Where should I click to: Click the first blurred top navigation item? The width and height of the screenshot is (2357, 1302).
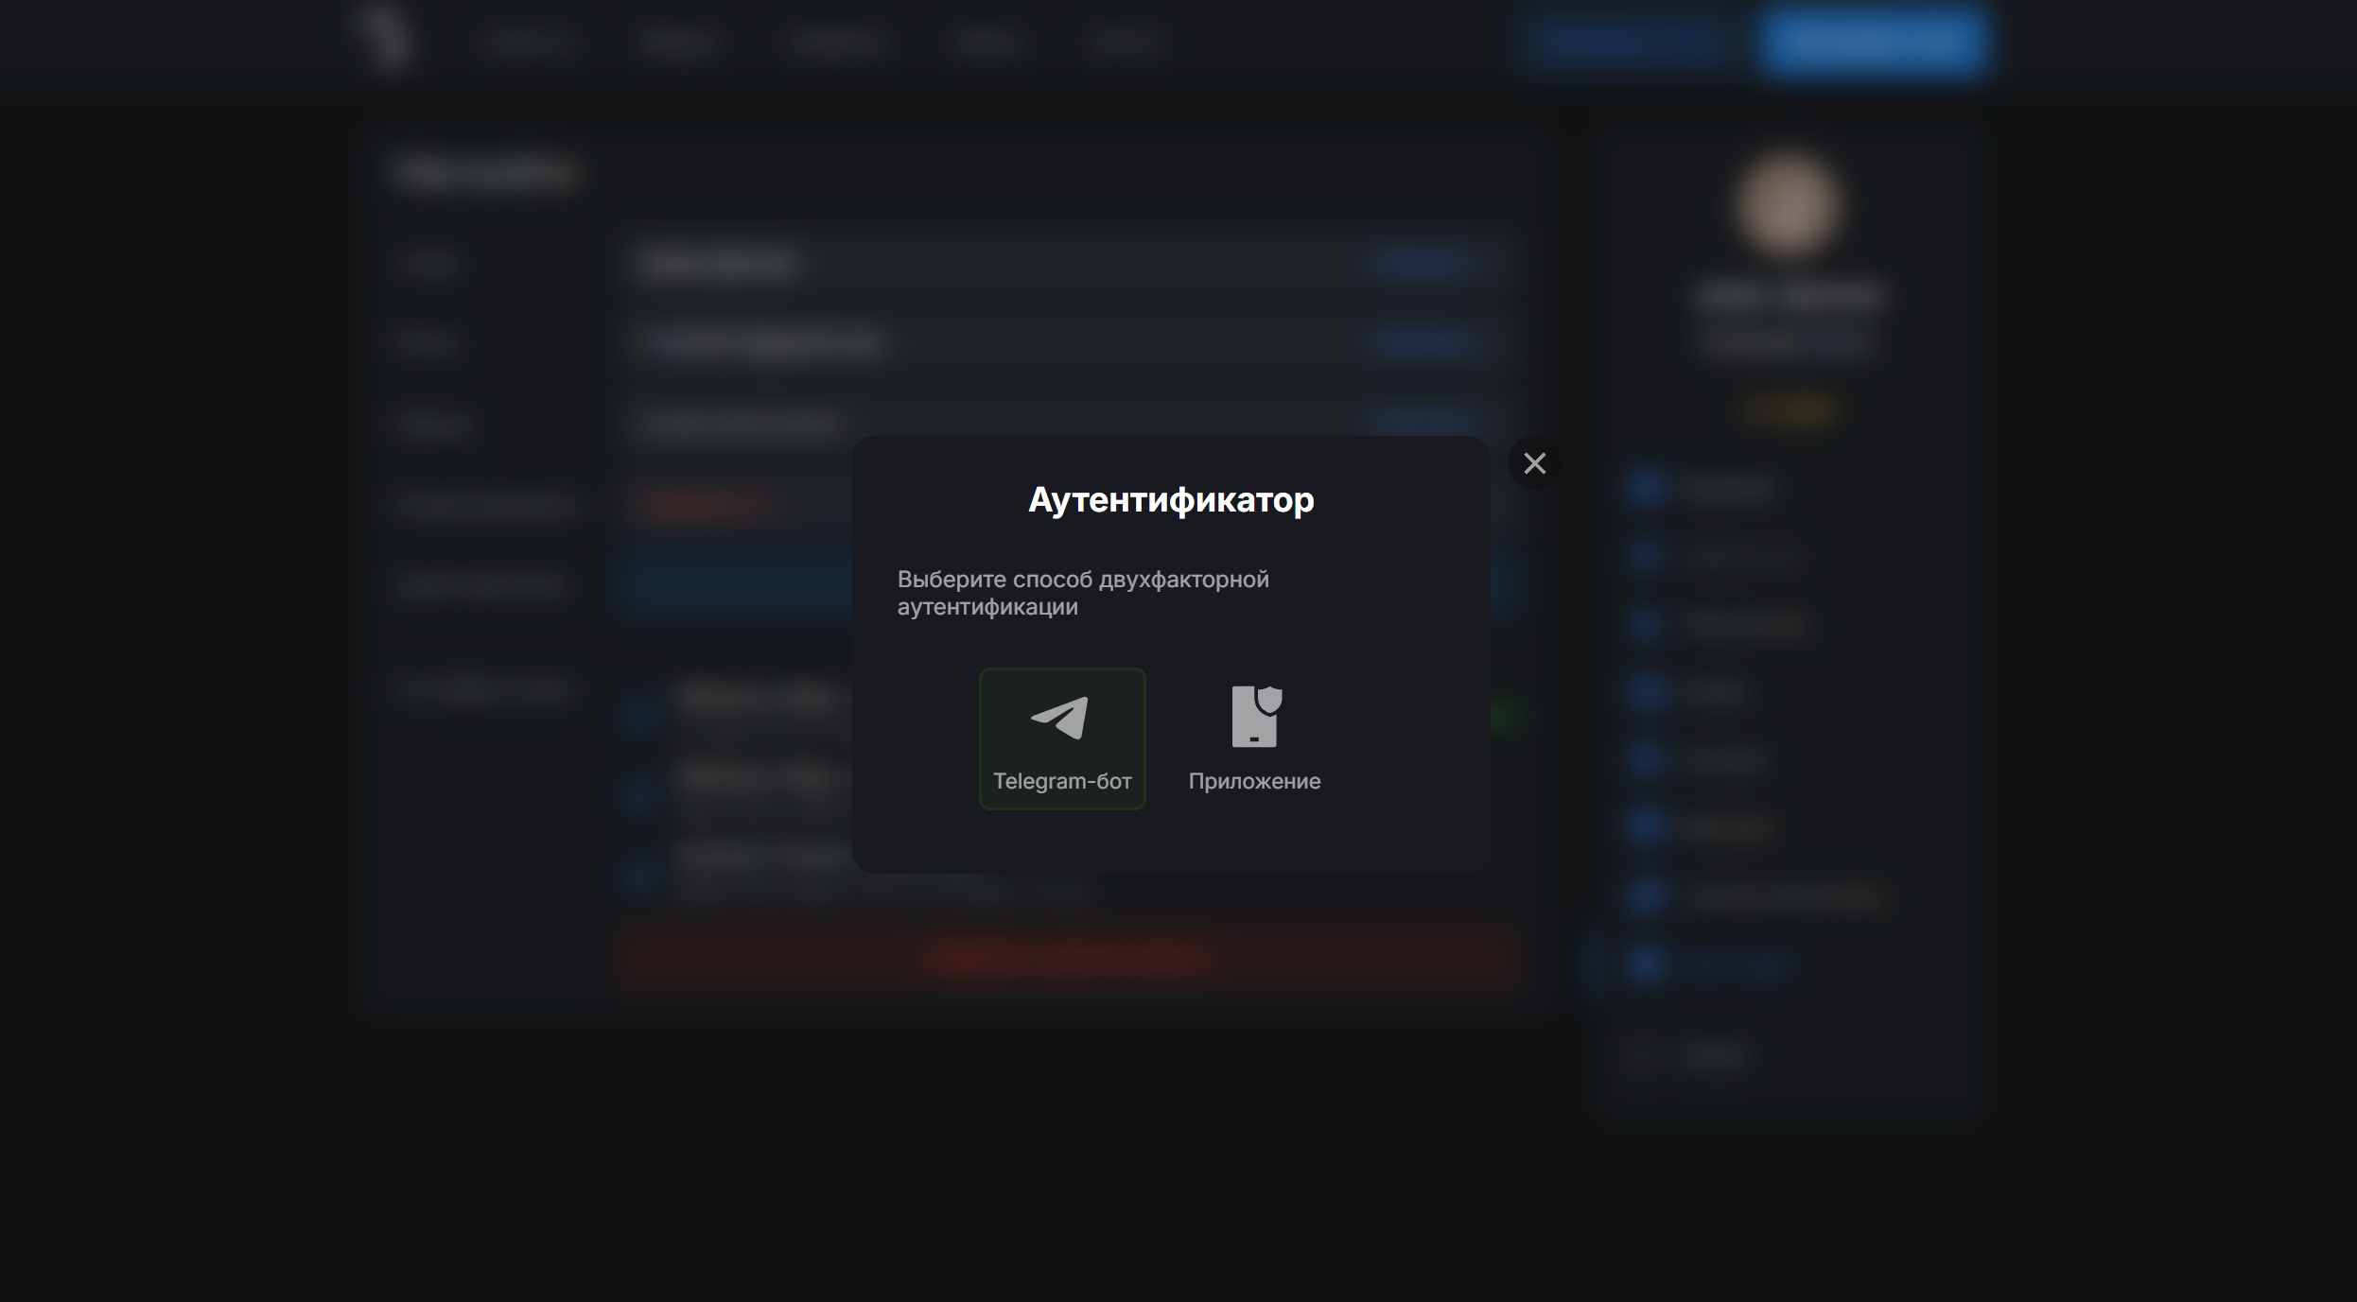pos(529,43)
